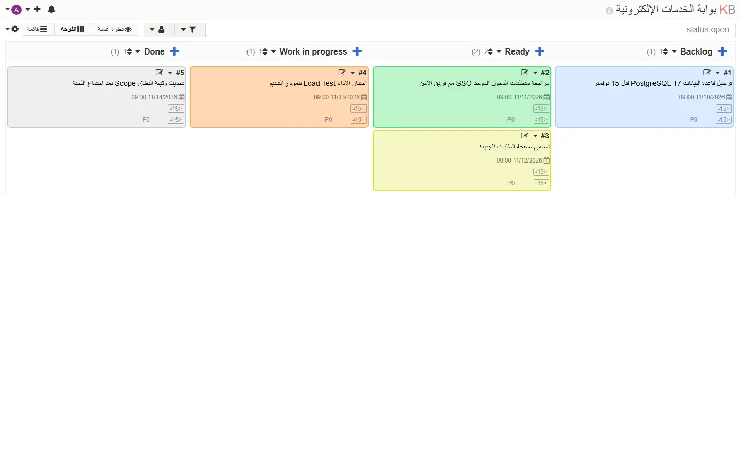The width and height of the screenshot is (741, 463).
Task: Click the P0 priority on task #5
Action: point(146,120)
